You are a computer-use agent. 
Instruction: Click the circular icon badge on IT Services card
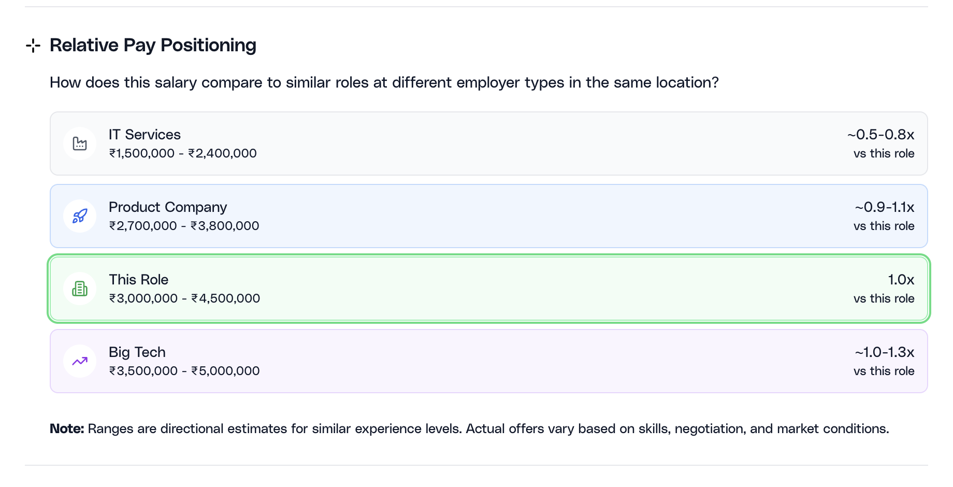point(80,144)
